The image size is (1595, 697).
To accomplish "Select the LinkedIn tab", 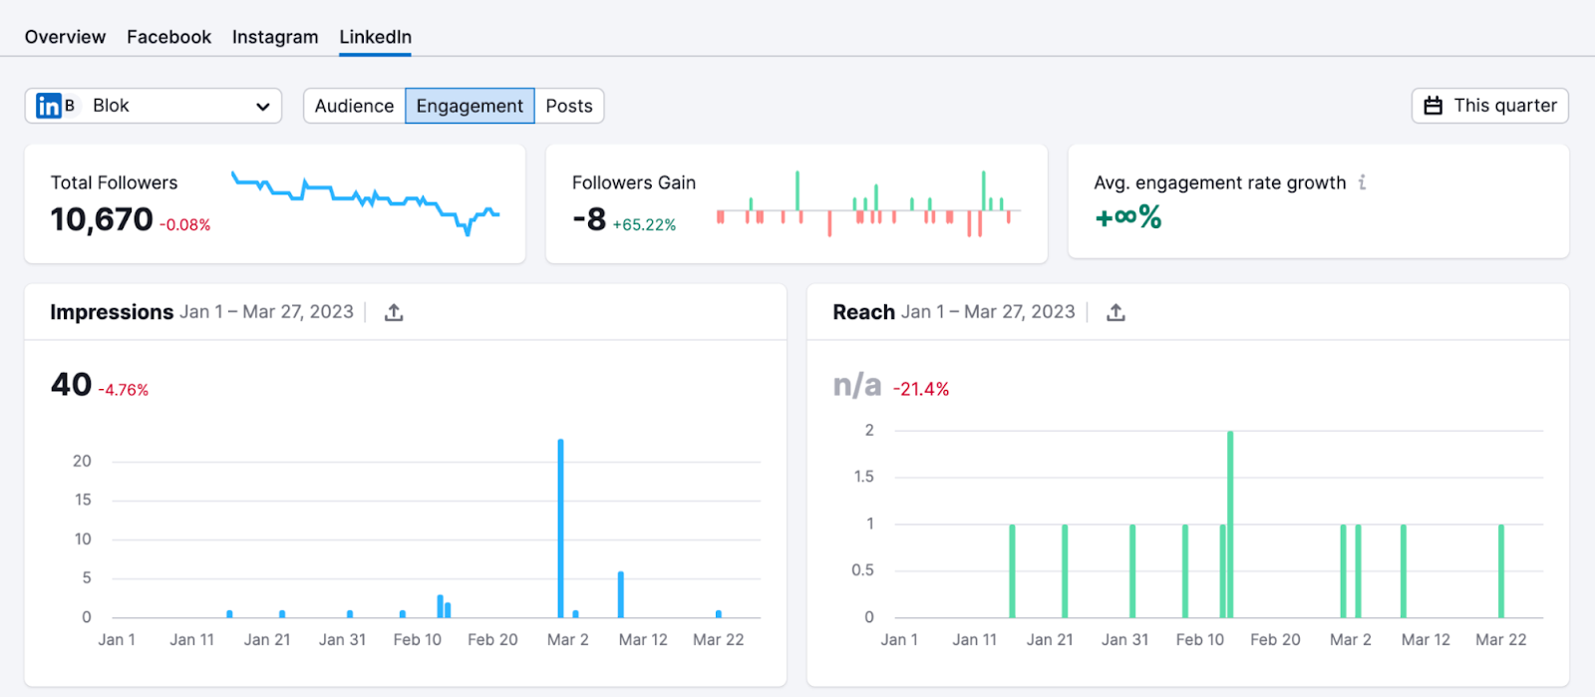I will 375,37.
